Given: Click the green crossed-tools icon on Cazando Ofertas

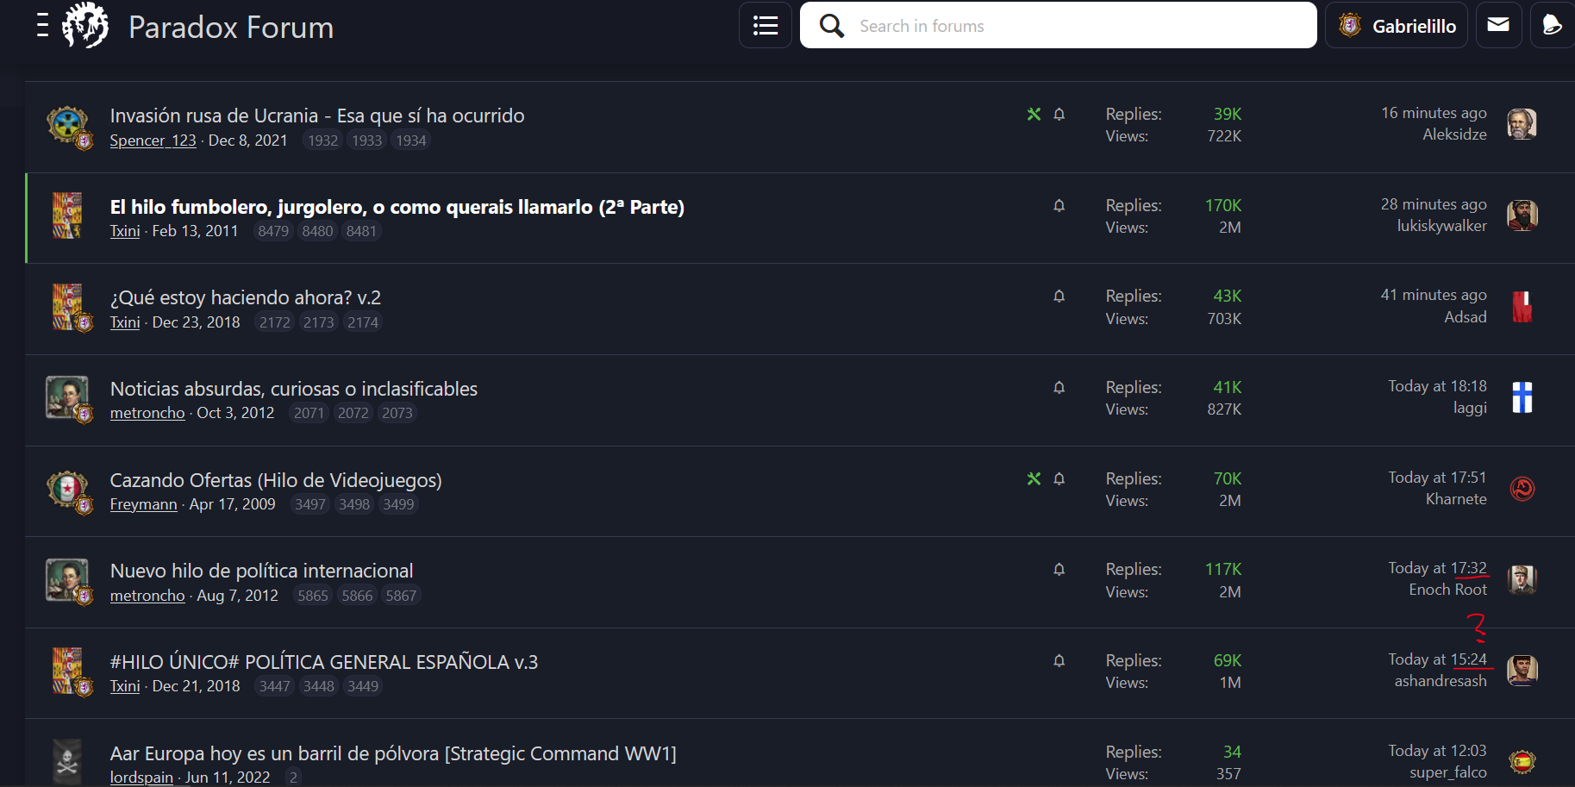Looking at the screenshot, I should tap(1034, 478).
